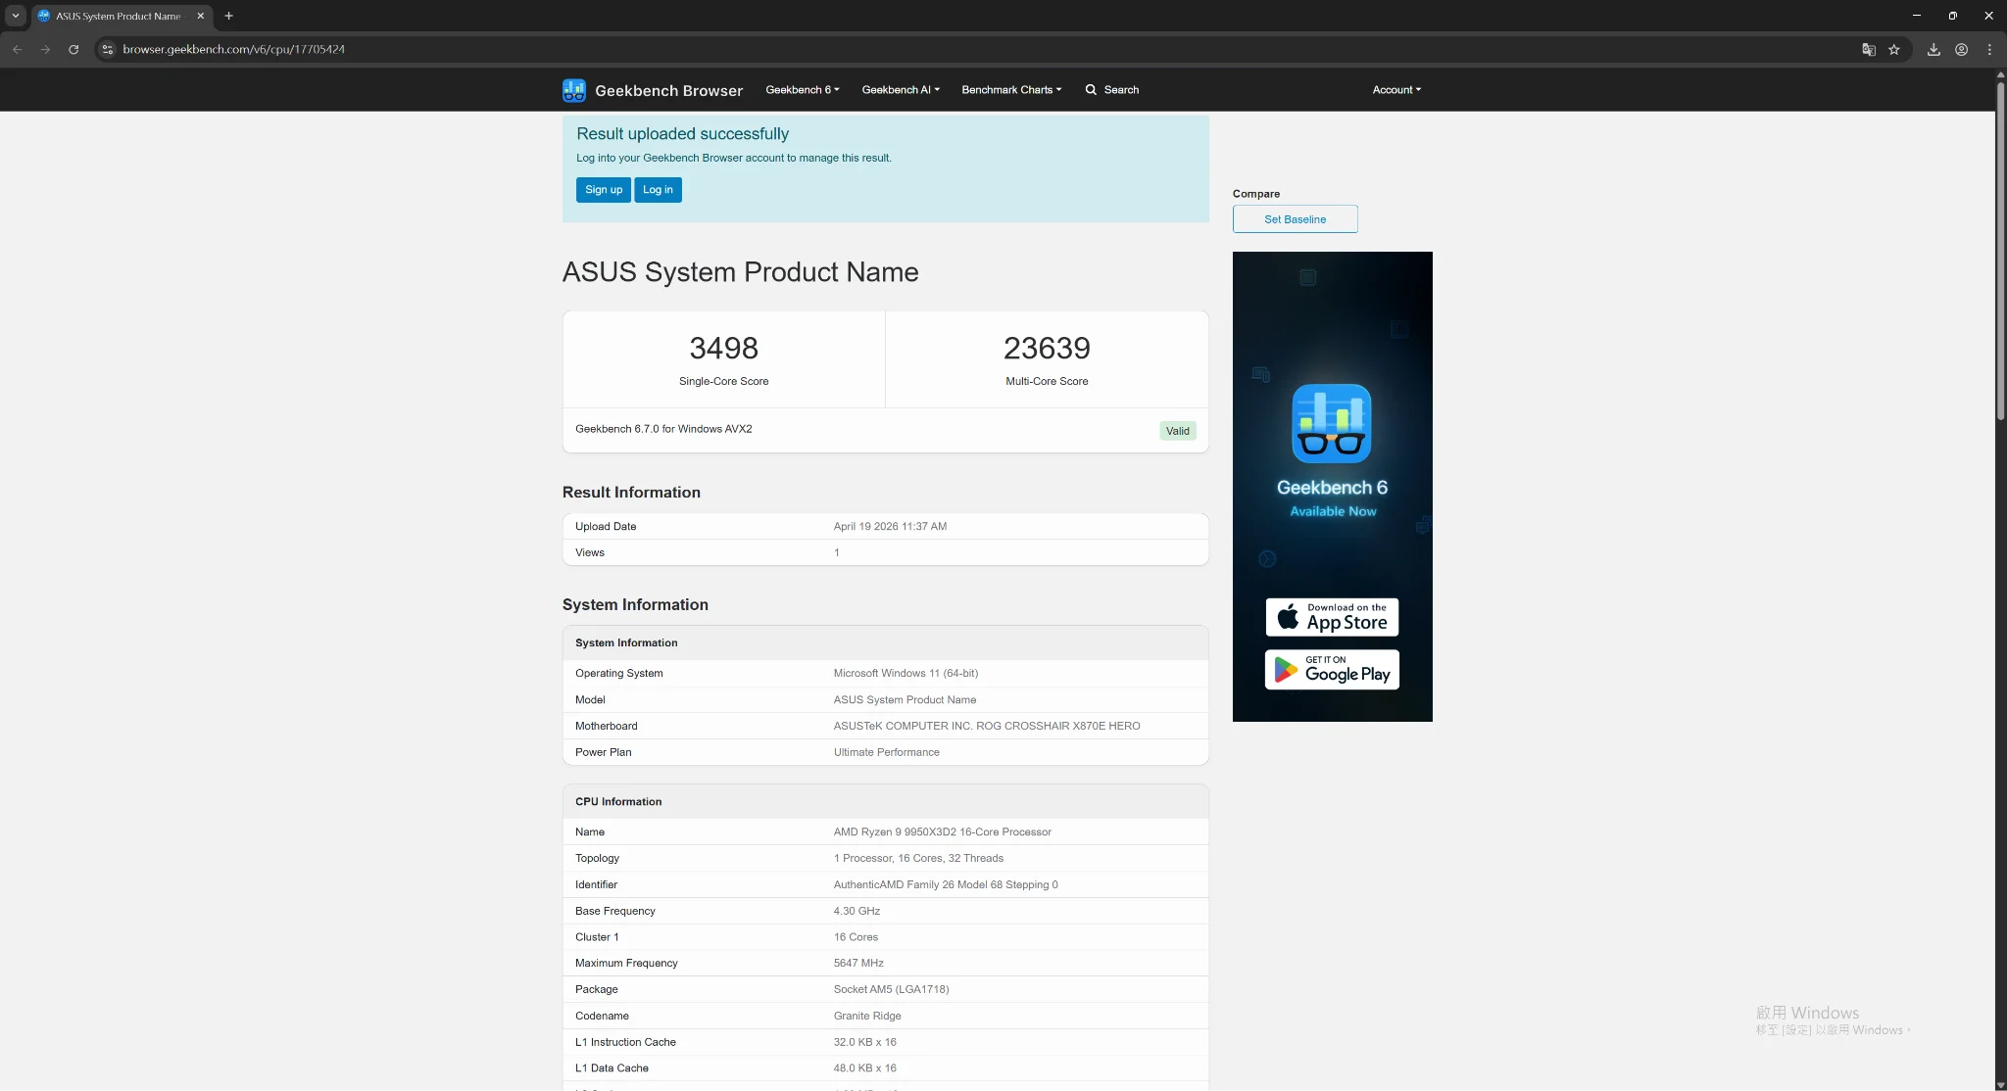View site information icon in address bar

[108, 49]
